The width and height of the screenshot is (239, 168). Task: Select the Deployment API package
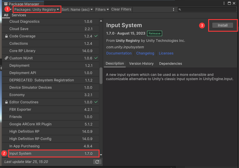click(51, 73)
